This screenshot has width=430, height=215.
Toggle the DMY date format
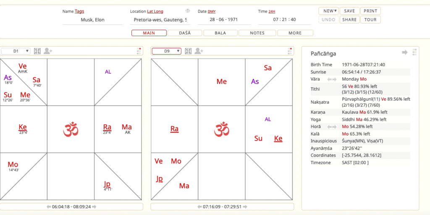(212, 11)
